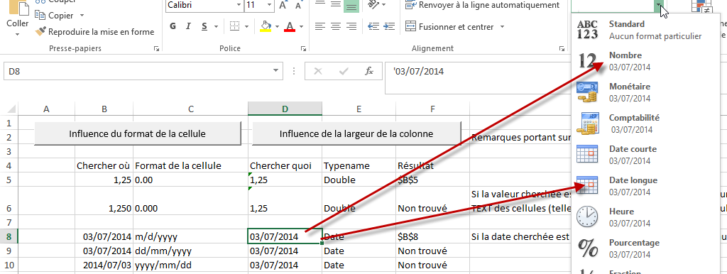Collapse the number format dropdown arrow

pyautogui.click(x=658, y=6)
